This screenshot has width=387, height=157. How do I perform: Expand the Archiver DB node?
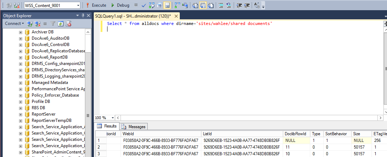[x=20, y=32]
